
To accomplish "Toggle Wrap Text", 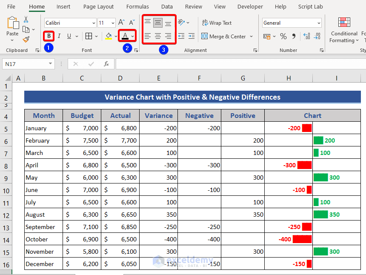I will click(217, 23).
